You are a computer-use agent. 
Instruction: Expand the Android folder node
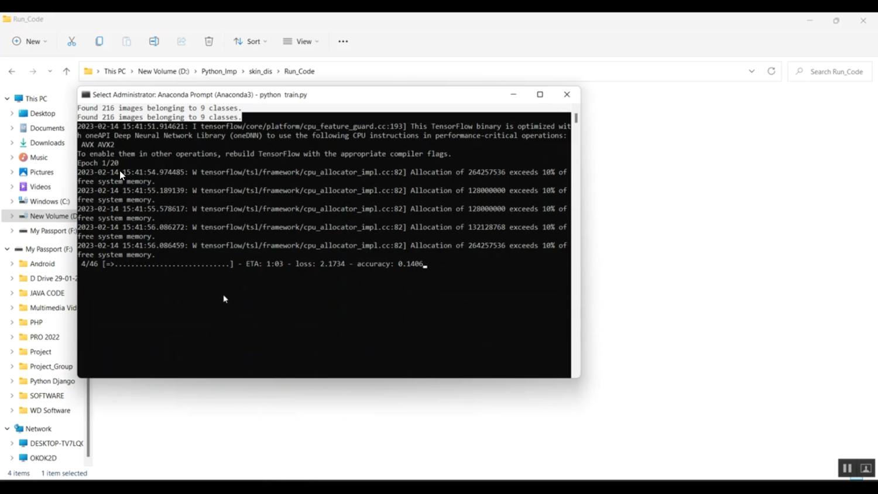(12, 264)
